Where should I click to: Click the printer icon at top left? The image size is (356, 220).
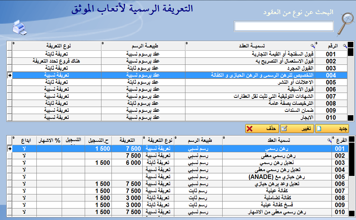click(x=20, y=27)
